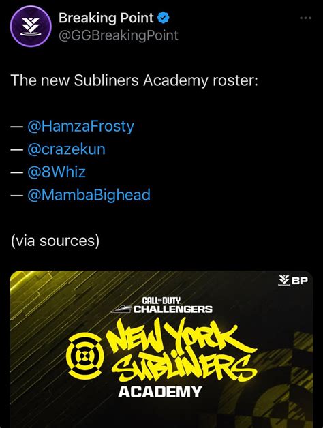Viewport: 323px width, 428px height.
Task: Visit the @HamzaFrosty mention
Action: pyautogui.click(x=81, y=127)
